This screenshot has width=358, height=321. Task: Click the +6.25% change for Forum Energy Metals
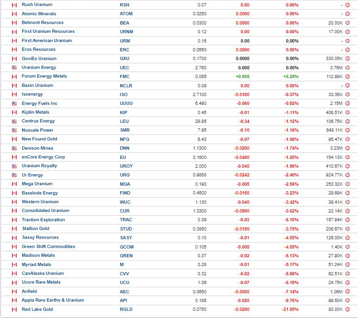pyautogui.click(x=290, y=77)
